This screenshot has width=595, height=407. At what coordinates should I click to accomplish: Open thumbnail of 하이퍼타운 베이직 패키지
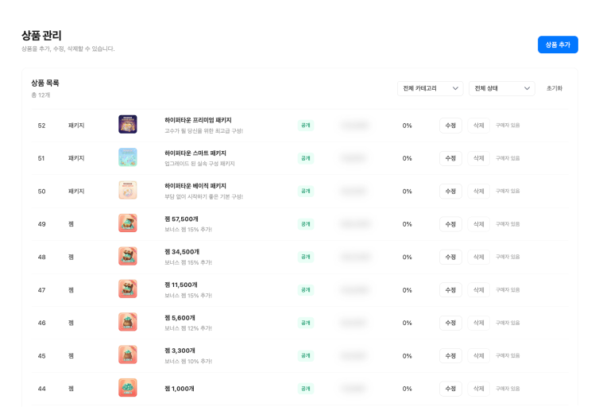pyautogui.click(x=127, y=190)
